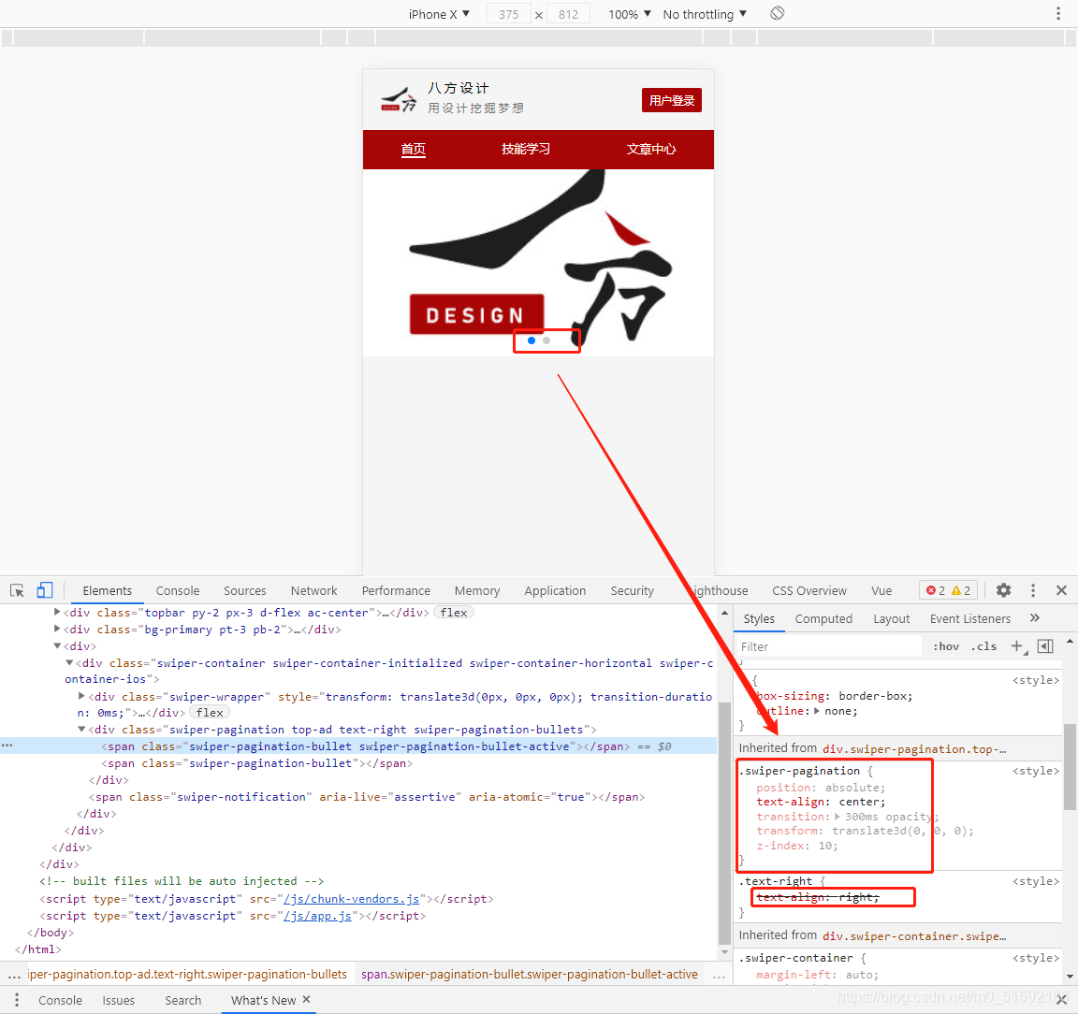This screenshot has width=1078, height=1014.
Task: Open the Application tab
Action: click(x=555, y=590)
